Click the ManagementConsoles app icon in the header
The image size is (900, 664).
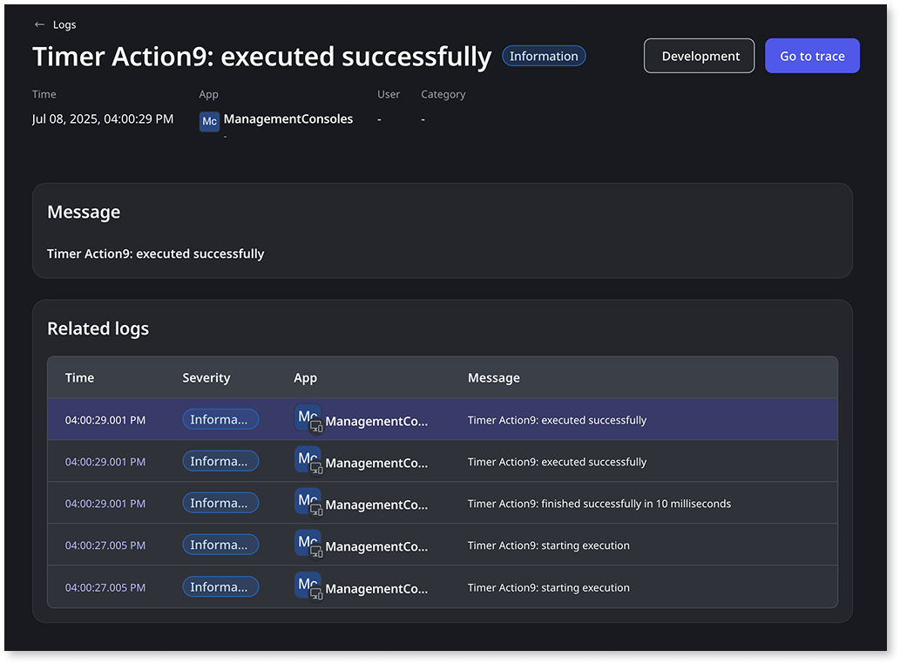point(209,121)
